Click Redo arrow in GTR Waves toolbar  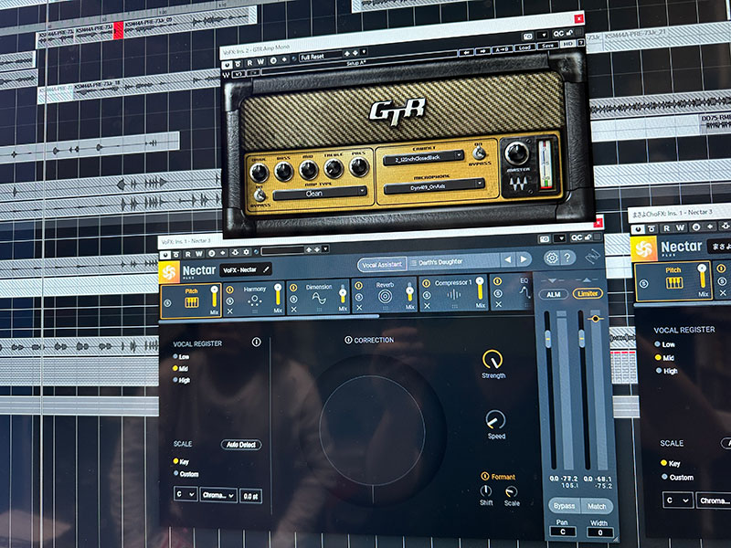[254, 73]
